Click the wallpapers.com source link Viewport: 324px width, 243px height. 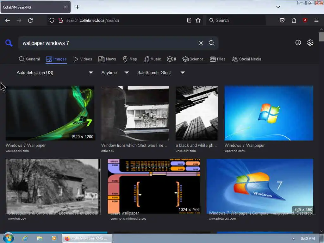[17, 151]
